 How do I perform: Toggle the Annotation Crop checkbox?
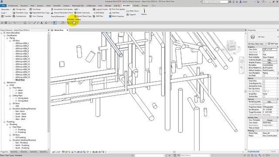(264, 86)
